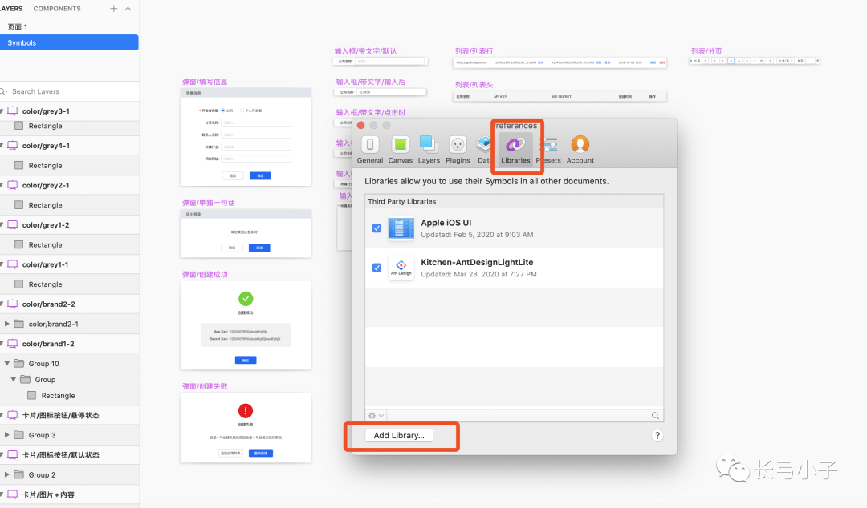Expand the color/brand2-1 group
This screenshot has height=508, width=867.
(6, 324)
